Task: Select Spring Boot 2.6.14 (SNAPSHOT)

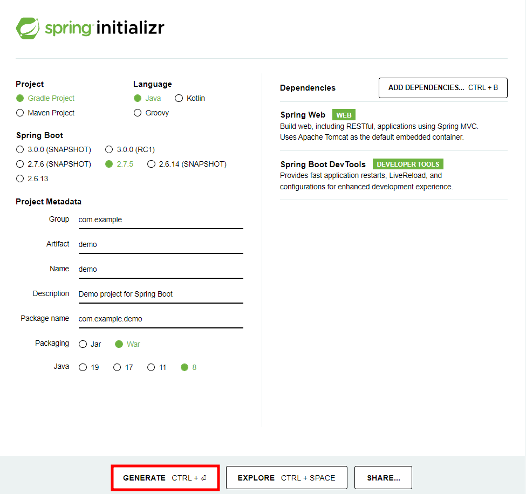Action: (151, 164)
